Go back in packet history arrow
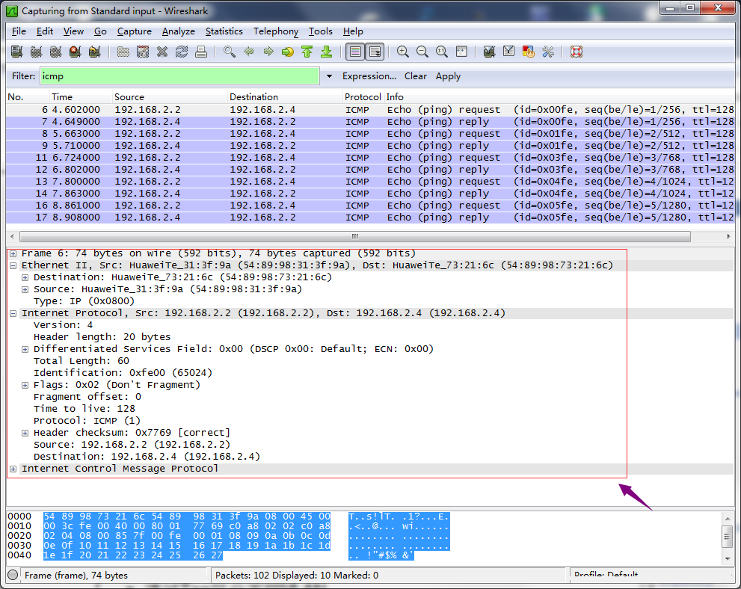The width and height of the screenshot is (741, 589). point(249,52)
